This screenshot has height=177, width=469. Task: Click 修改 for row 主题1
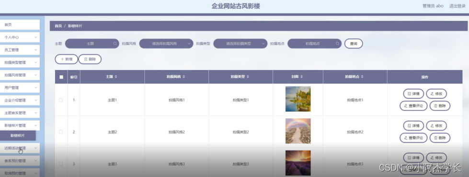pyautogui.click(x=436, y=94)
